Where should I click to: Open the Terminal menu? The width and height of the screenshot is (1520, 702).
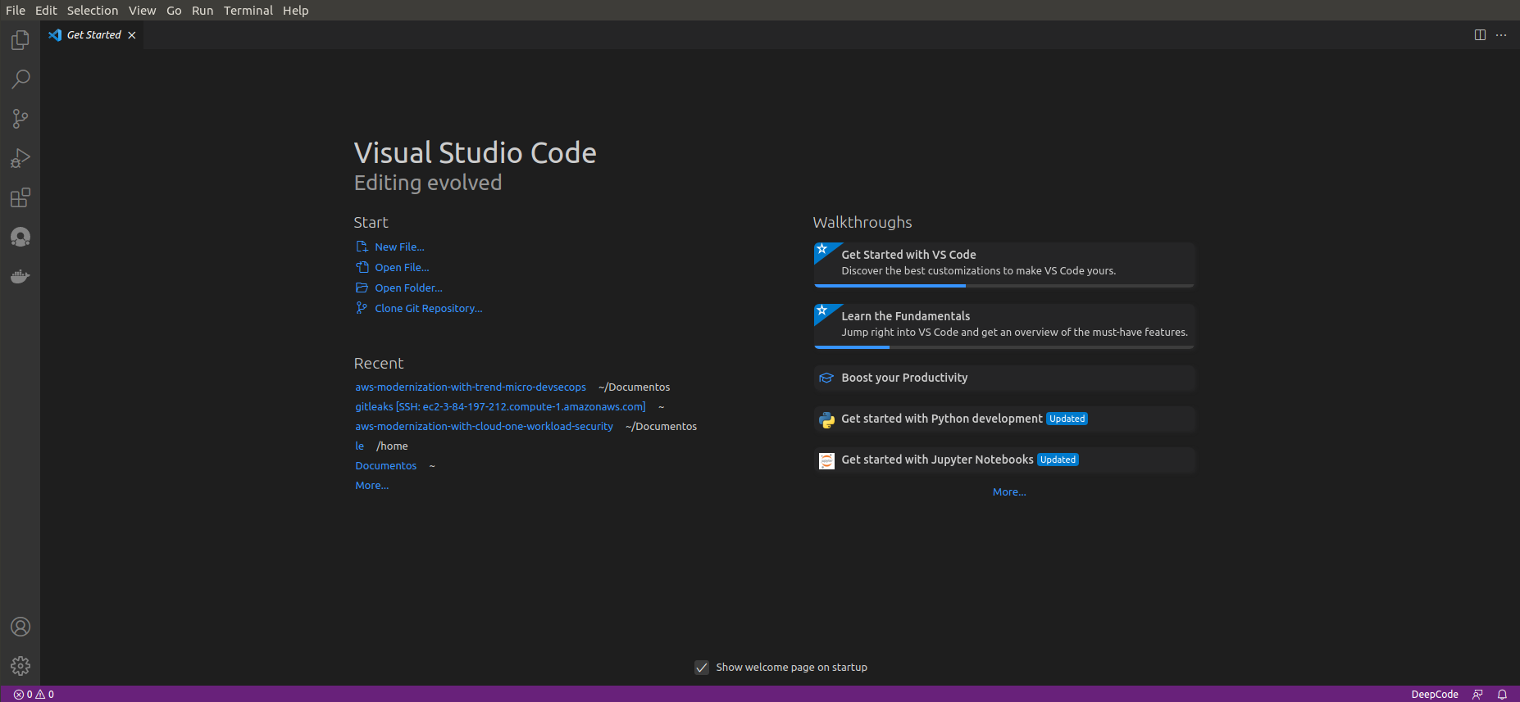(248, 11)
